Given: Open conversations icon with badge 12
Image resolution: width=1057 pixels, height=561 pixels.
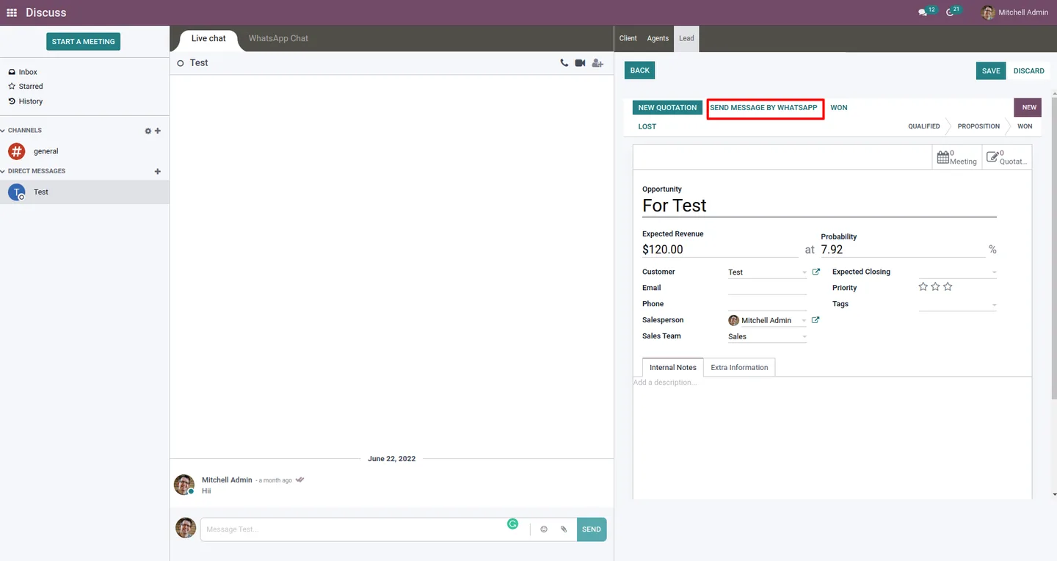Looking at the screenshot, I should pyautogui.click(x=927, y=12).
